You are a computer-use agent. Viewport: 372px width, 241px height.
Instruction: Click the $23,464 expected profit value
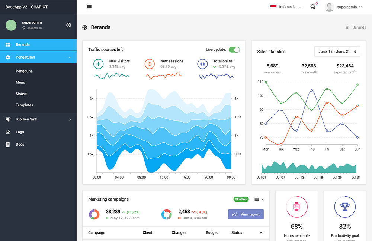point(345,66)
